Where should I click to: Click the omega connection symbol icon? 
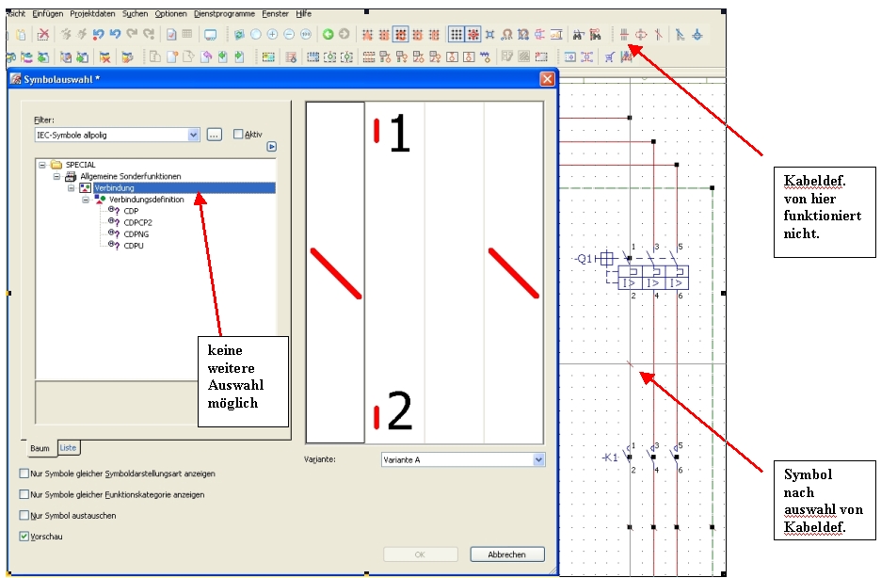(x=506, y=35)
